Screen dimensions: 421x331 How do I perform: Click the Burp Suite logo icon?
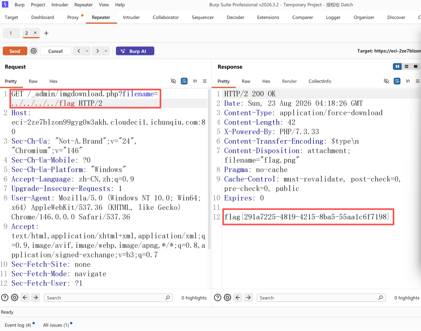[5, 4]
